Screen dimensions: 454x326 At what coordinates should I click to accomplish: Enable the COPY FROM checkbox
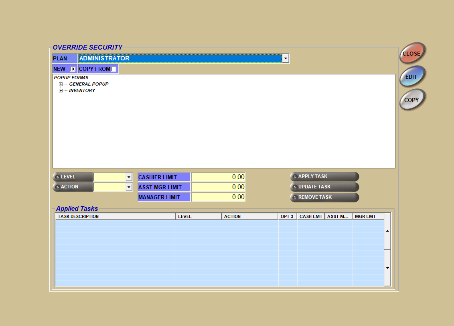click(114, 69)
